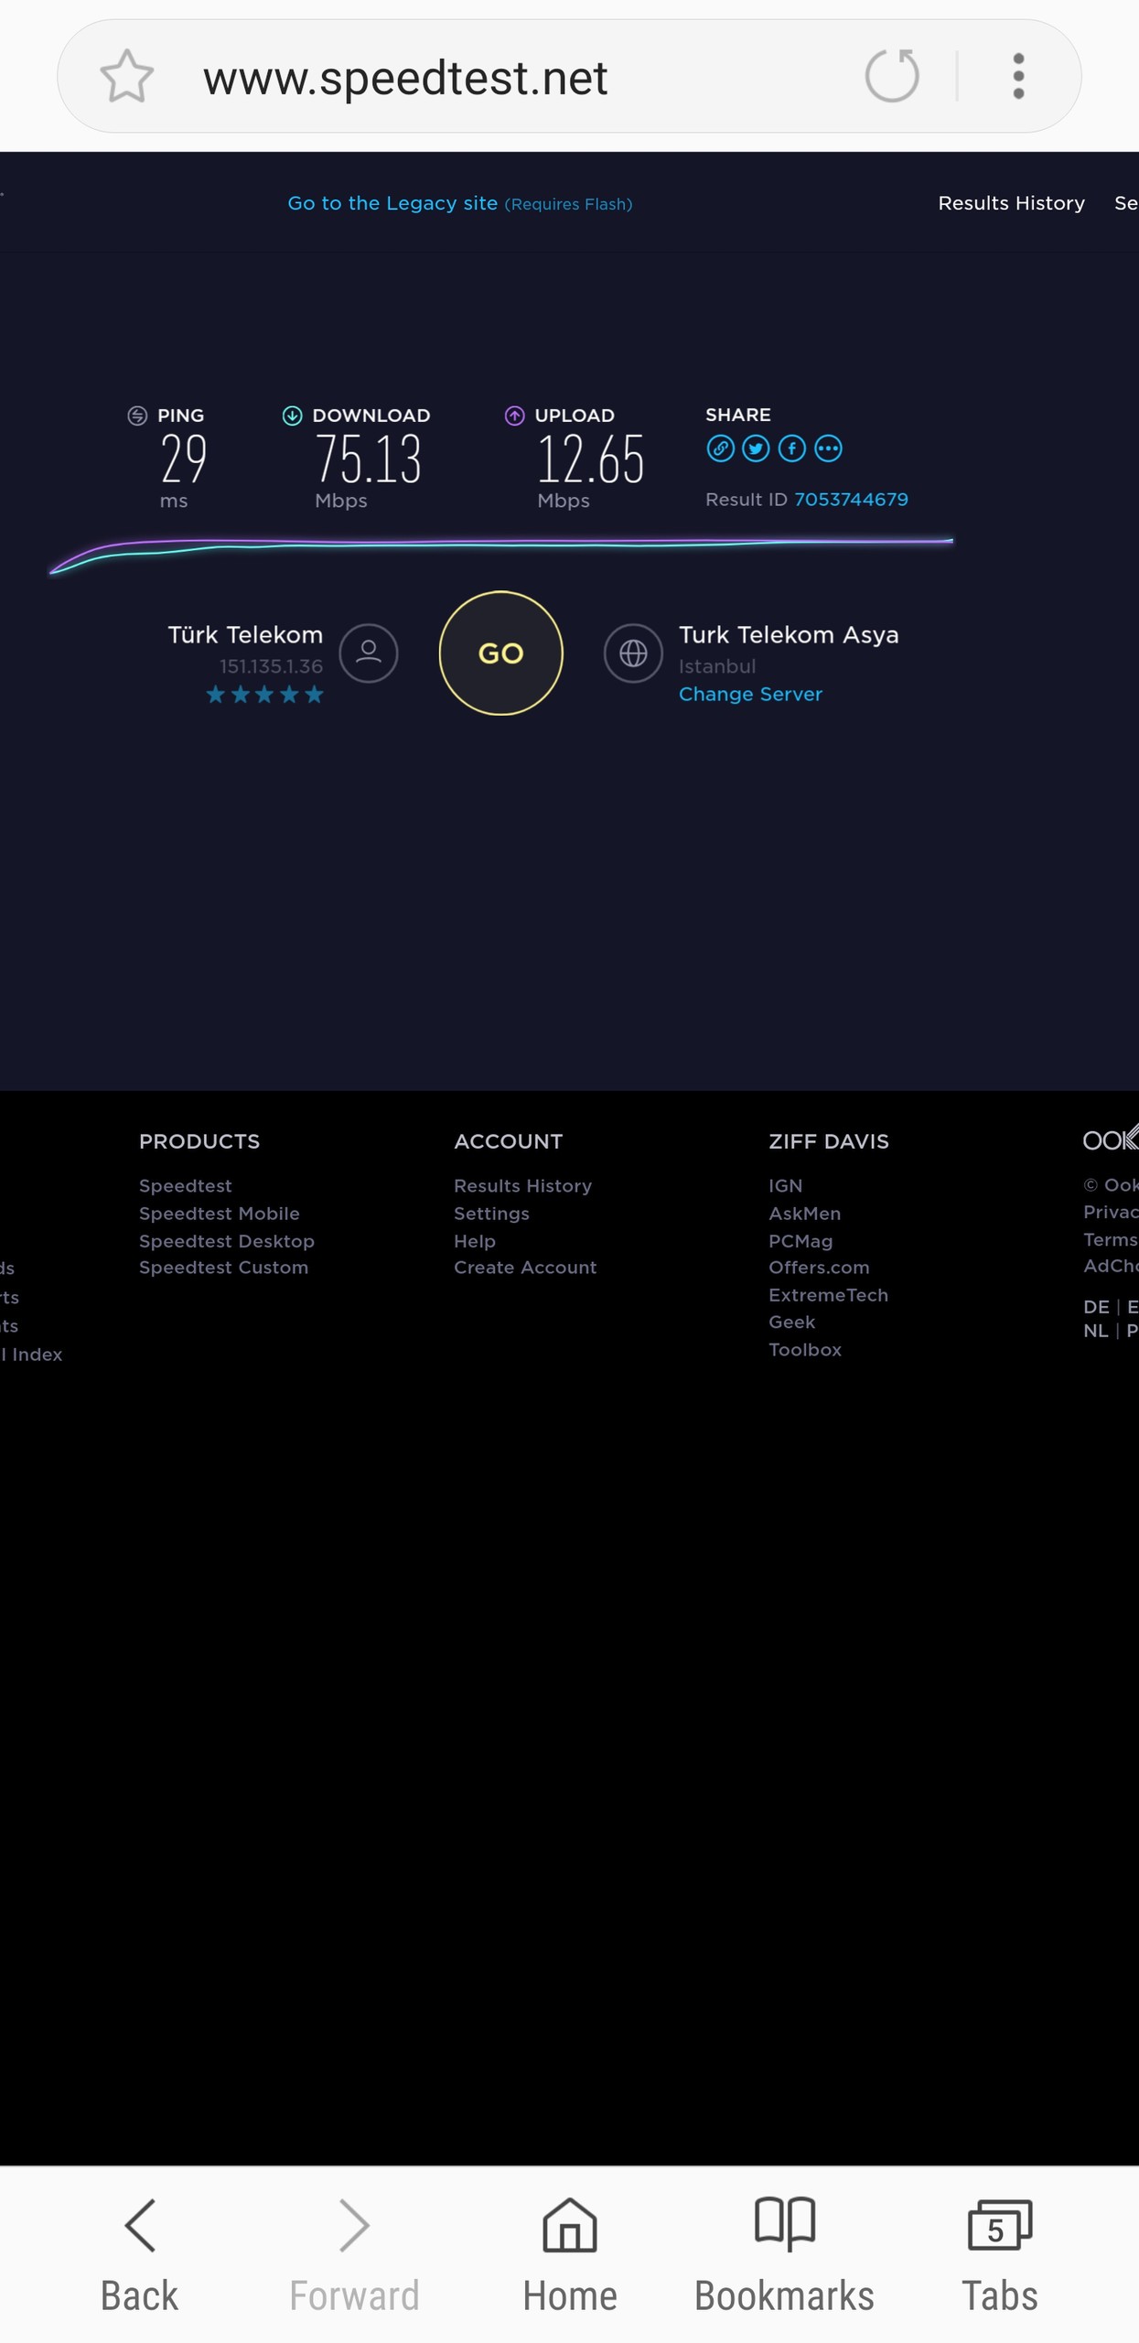
Task: Reload the page with the refresh icon
Action: tap(892, 76)
